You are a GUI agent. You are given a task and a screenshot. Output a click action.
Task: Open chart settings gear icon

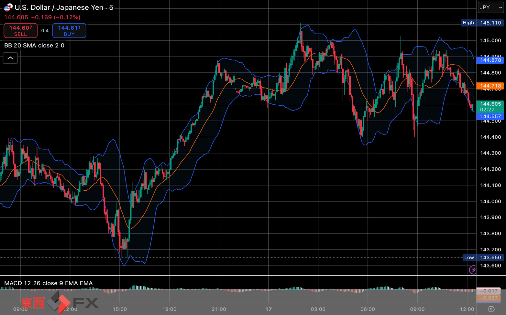[x=491, y=309]
